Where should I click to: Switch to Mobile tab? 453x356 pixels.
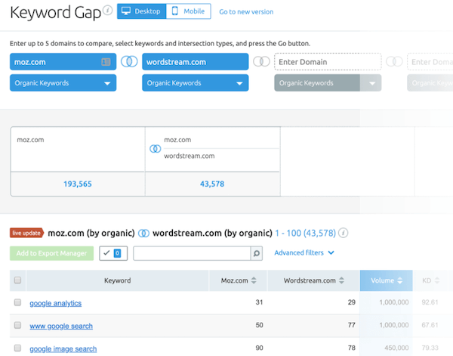pos(189,12)
